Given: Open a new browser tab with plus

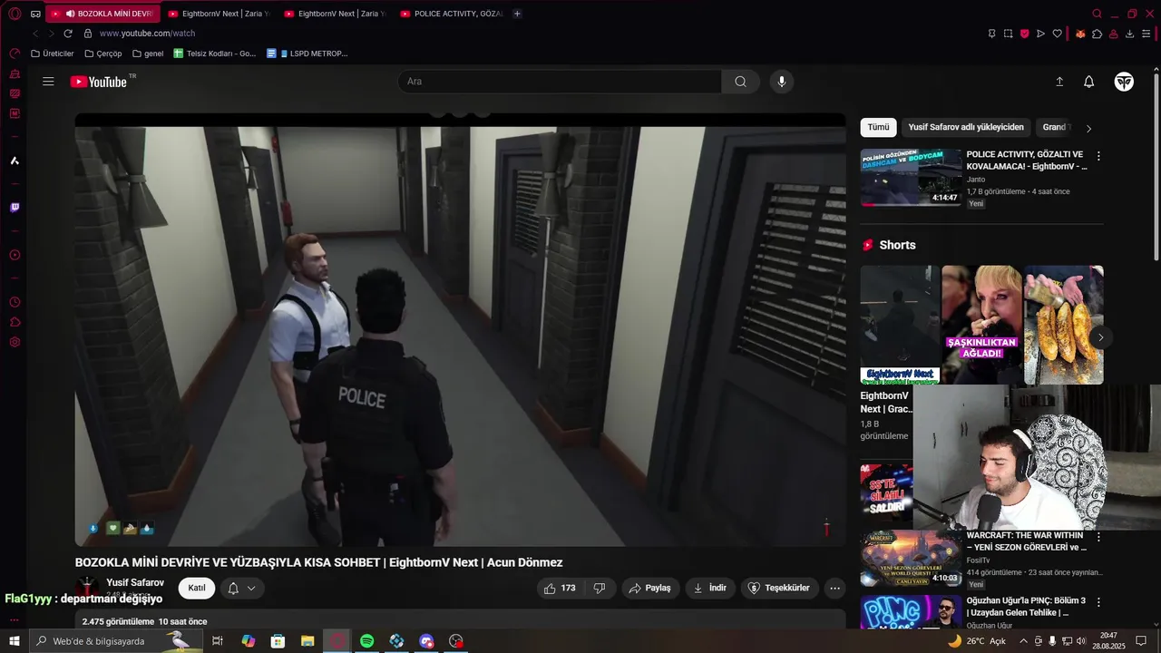Looking at the screenshot, I should point(517,14).
